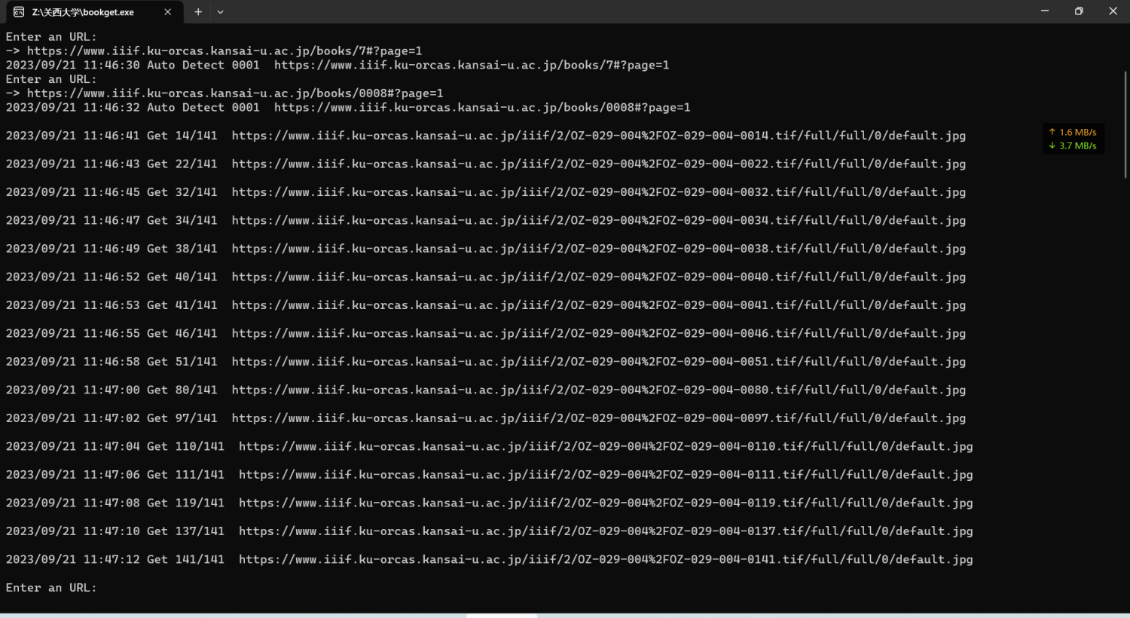Open a new tab with plus button
Screen dimensions: 1130x618
pyautogui.click(x=198, y=12)
